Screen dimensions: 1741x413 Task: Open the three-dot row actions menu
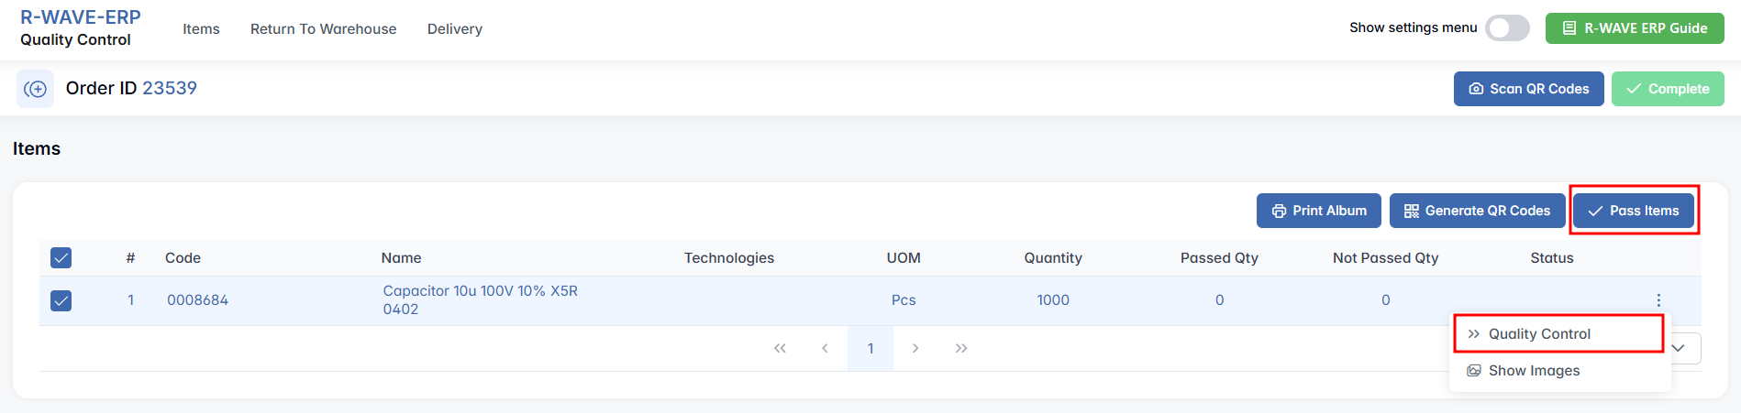1658,300
